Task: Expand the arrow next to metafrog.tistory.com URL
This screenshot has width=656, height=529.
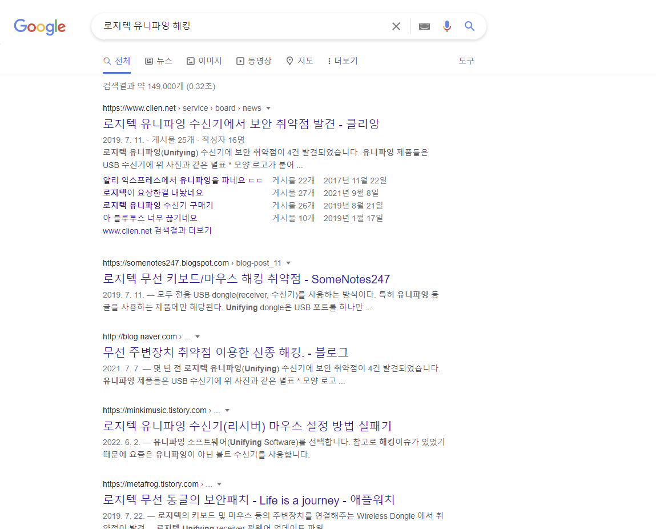Action: point(219,484)
